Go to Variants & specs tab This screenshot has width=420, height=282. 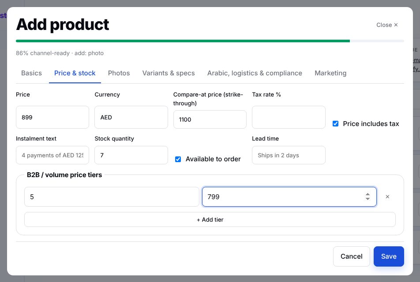click(x=169, y=73)
